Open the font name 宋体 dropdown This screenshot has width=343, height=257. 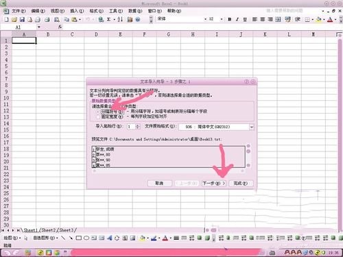(x=205, y=19)
